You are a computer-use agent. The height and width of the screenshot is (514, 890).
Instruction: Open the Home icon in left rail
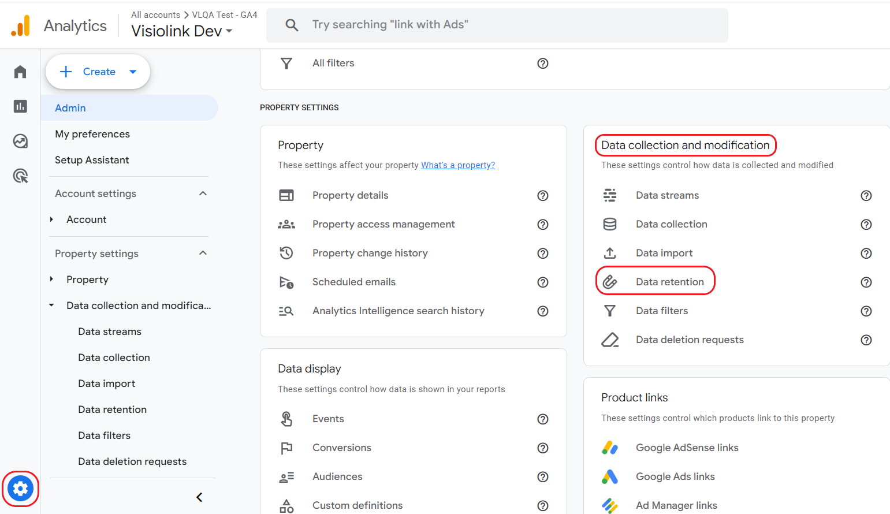20,72
